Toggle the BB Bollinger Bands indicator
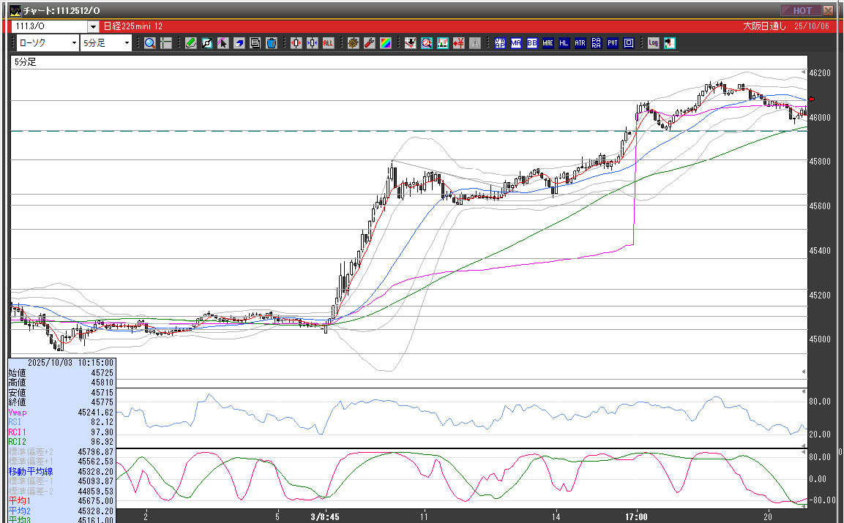Image resolution: width=844 pixels, height=523 pixels. [x=531, y=43]
